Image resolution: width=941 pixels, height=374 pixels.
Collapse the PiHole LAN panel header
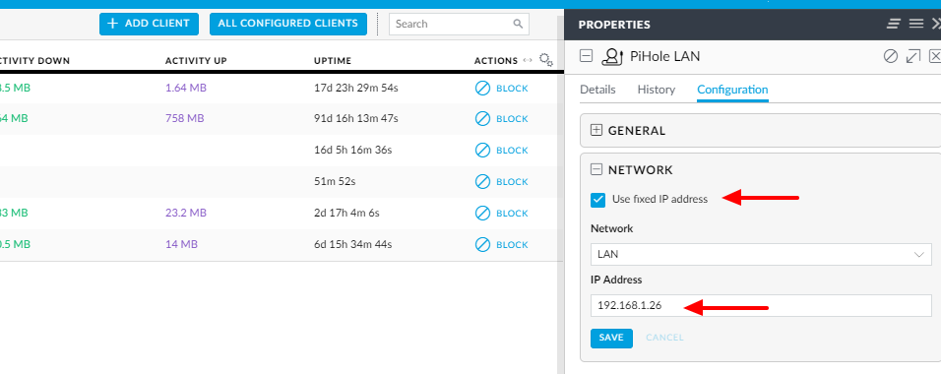tap(587, 56)
